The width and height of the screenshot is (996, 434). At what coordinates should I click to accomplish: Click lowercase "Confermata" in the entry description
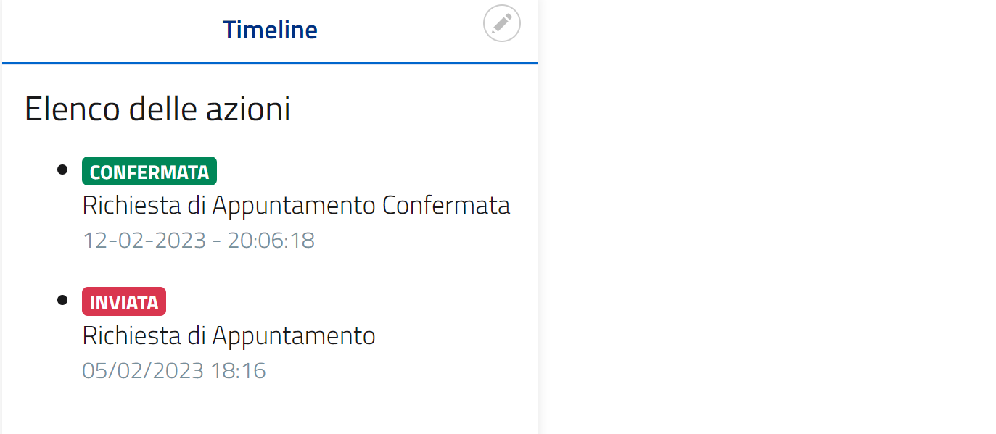(x=446, y=206)
